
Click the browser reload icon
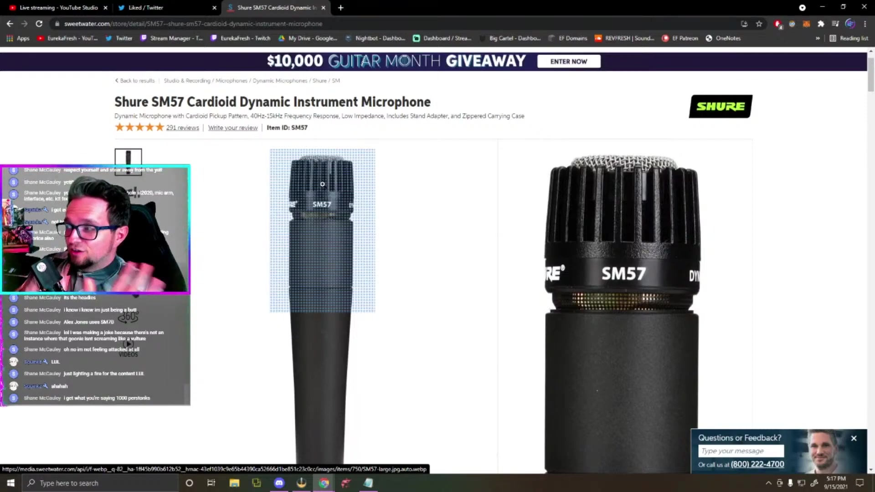[x=39, y=24]
